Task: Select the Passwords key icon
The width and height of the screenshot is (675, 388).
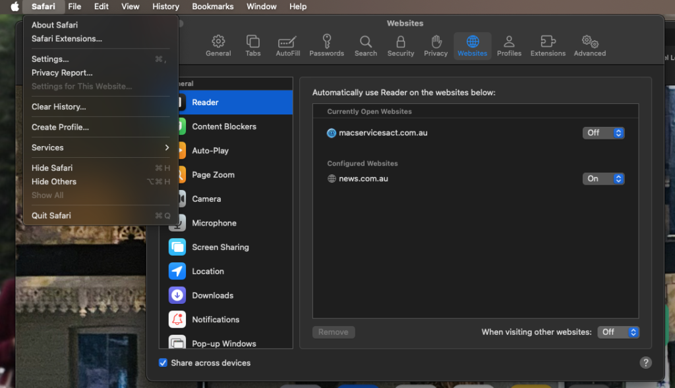Action: coord(326,45)
